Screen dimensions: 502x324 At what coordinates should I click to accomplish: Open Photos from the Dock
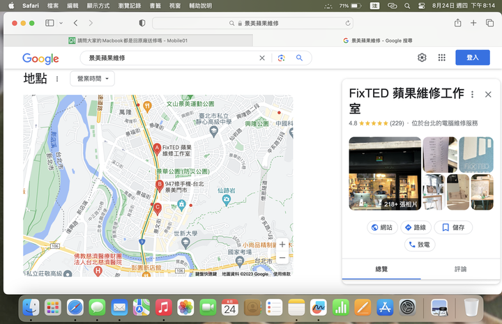coord(185,307)
